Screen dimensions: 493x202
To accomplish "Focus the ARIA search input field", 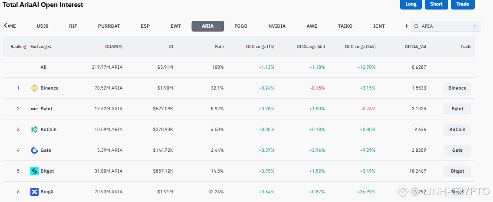I will tap(446, 26).
